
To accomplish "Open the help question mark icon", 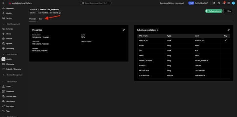I will 219,3.
